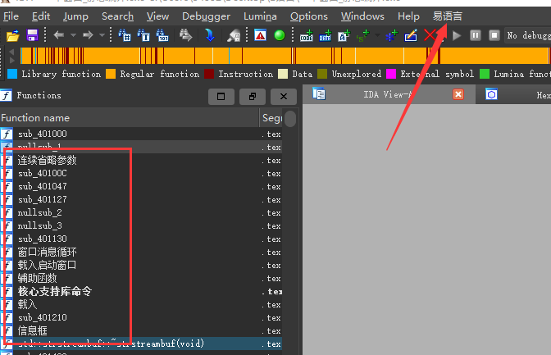The height and width of the screenshot is (355, 551).
Task: Close the IDA View-A tab
Action: pos(458,94)
